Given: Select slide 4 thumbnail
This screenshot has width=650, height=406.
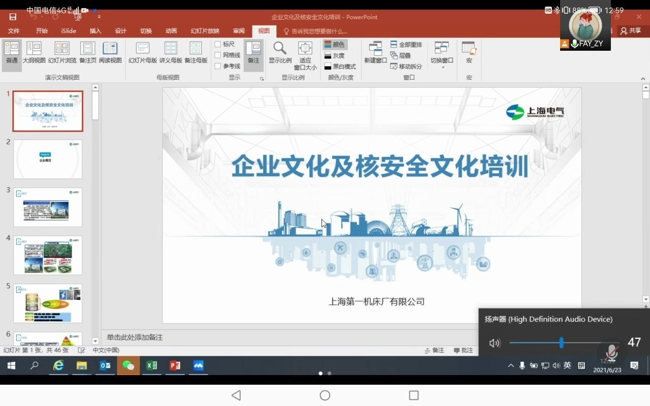Looking at the screenshot, I should click(x=48, y=255).
